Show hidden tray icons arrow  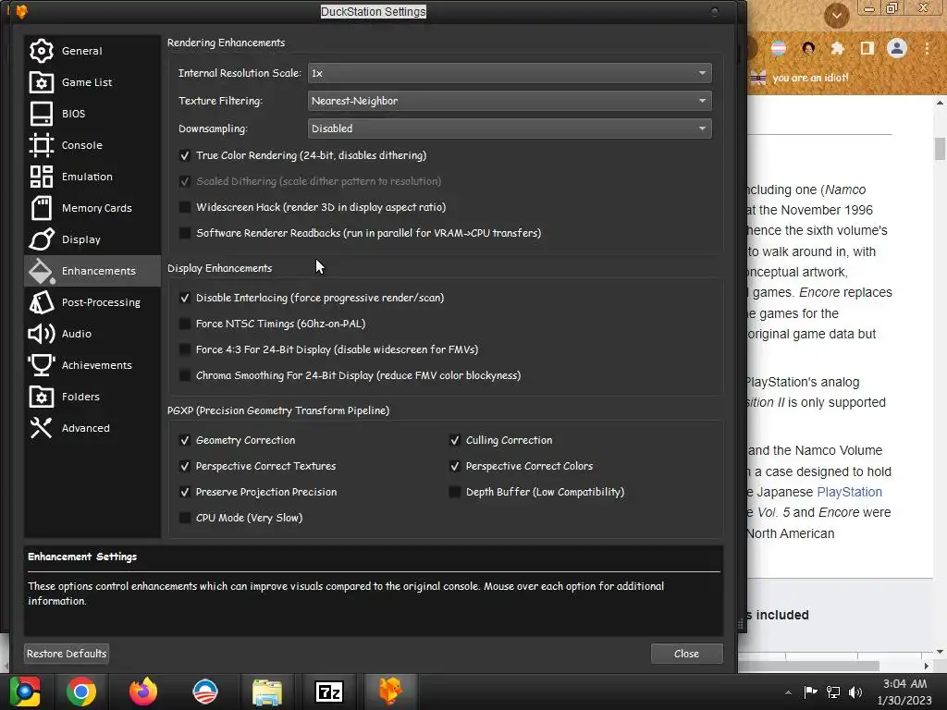click(x=788, y=692)
